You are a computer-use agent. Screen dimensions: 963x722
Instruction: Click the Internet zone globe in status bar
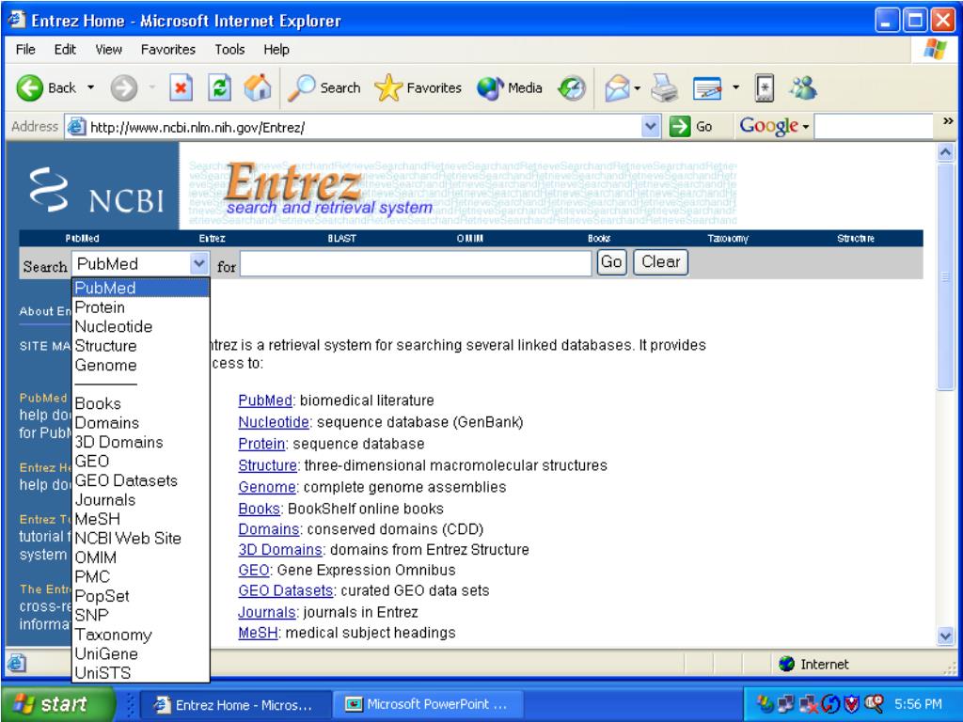point(786,664)
